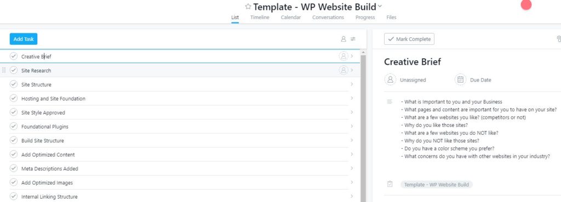This screenshot has width=561, height=202.
Task: Grab the drag handle beside Site Research
Action: [4, 70]
